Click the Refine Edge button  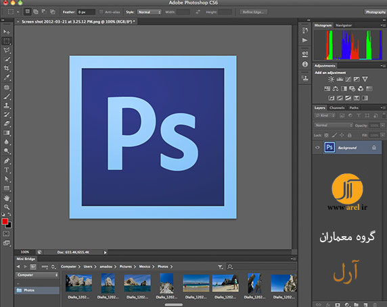click(x=253, y=12)
